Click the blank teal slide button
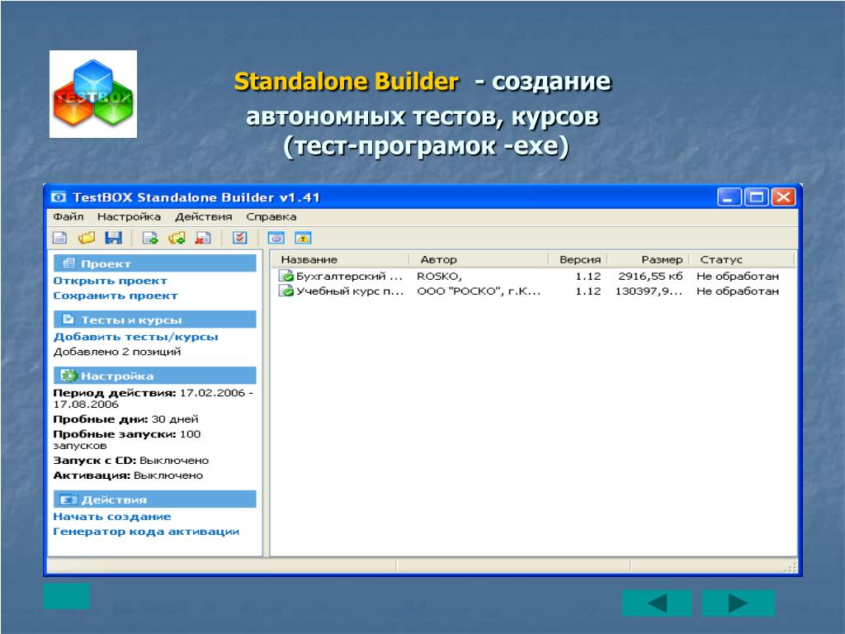845x634 pixels. [x=66, y=596]
